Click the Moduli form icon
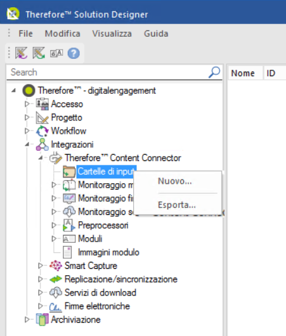Viewport: 286px width, 336px height. pos(69,239)
